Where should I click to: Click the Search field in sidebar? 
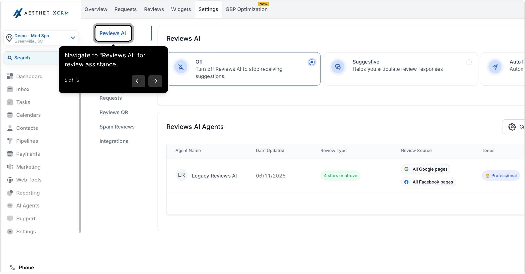pos(31,58)
